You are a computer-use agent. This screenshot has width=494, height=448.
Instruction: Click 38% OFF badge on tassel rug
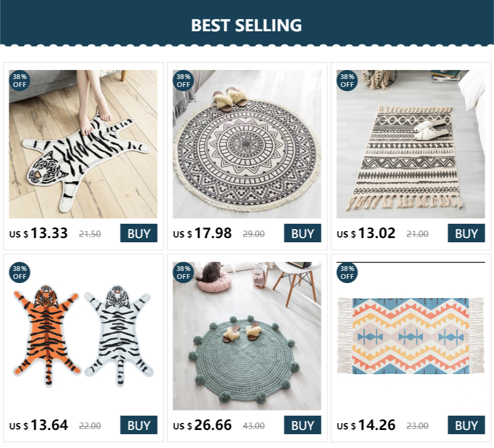tap(347, 81)
